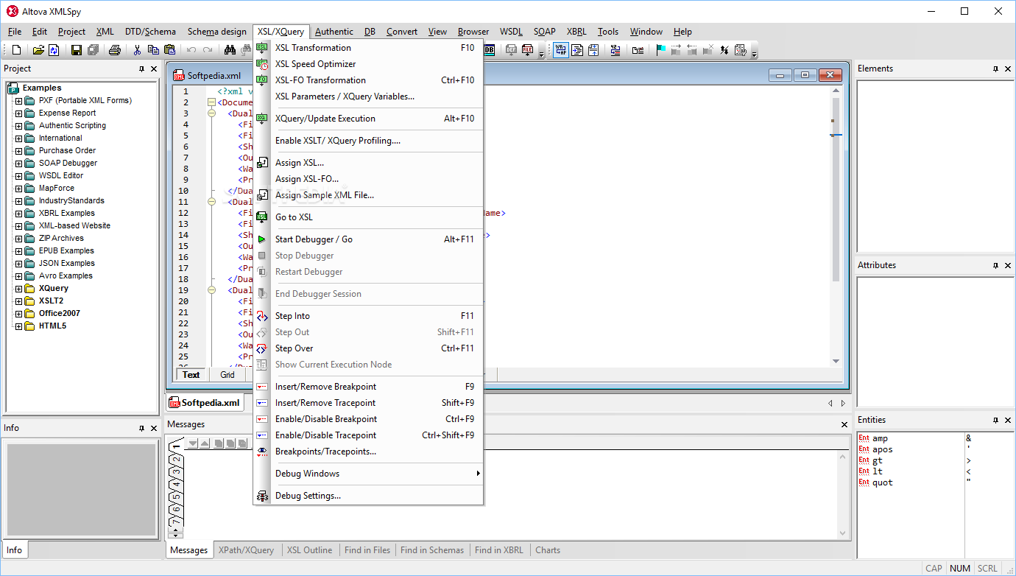Expand the XQuery project folder
This screenshot has height=576, width=1016.
tap(19, 289)
